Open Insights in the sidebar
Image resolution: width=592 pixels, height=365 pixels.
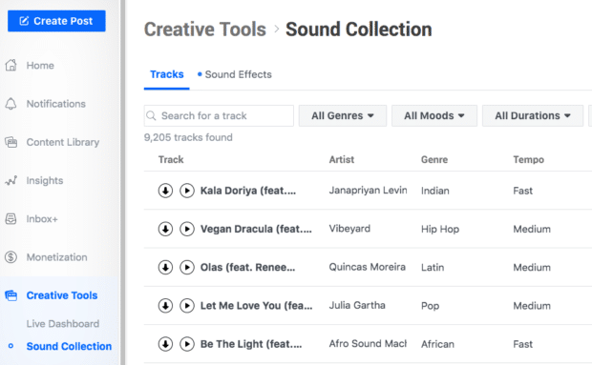click(x=45, y=181)
